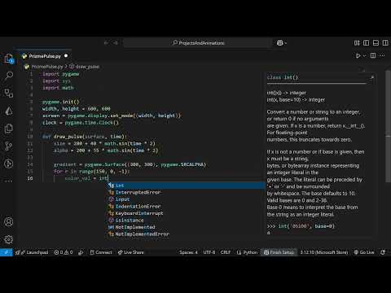Click Launchpad in the status bar
The height and width of the screenshot is (293, 391).
tap(33, 252)
